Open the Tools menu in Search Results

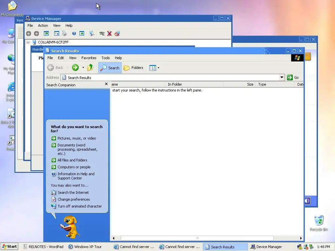pos(106,58)
